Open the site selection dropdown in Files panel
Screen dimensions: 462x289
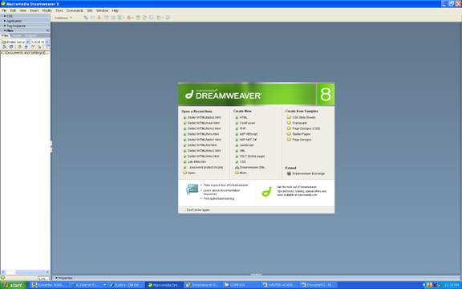pos(28,42)
